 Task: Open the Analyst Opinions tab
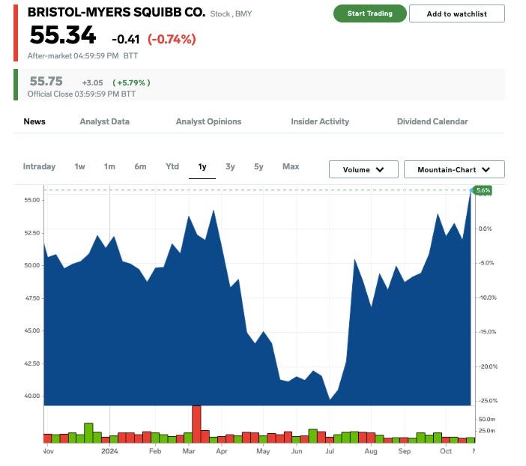point(208,121)
